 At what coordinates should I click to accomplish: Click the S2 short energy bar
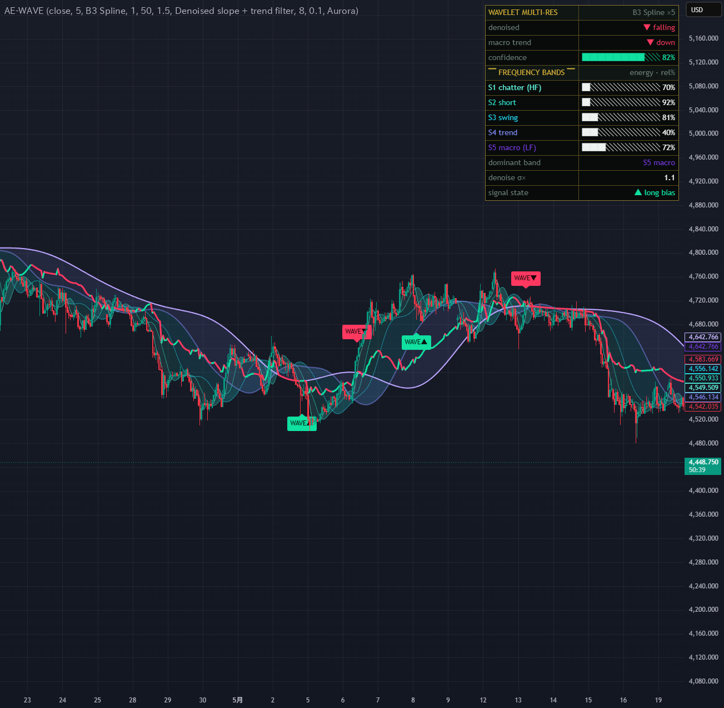pos(621,102)
